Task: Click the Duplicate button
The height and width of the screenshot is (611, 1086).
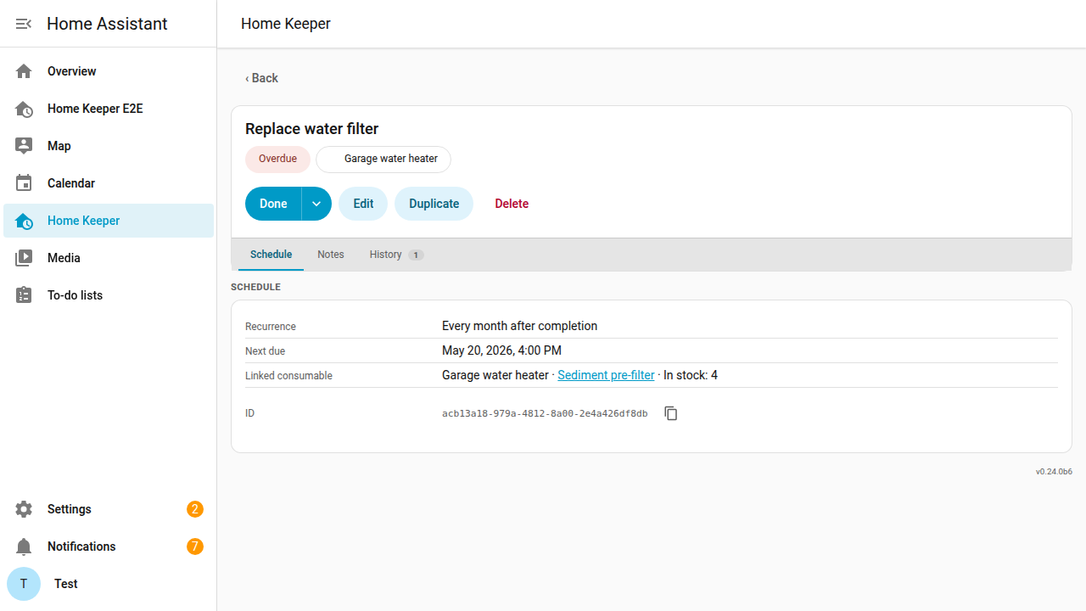Action: tap(434, 204)
